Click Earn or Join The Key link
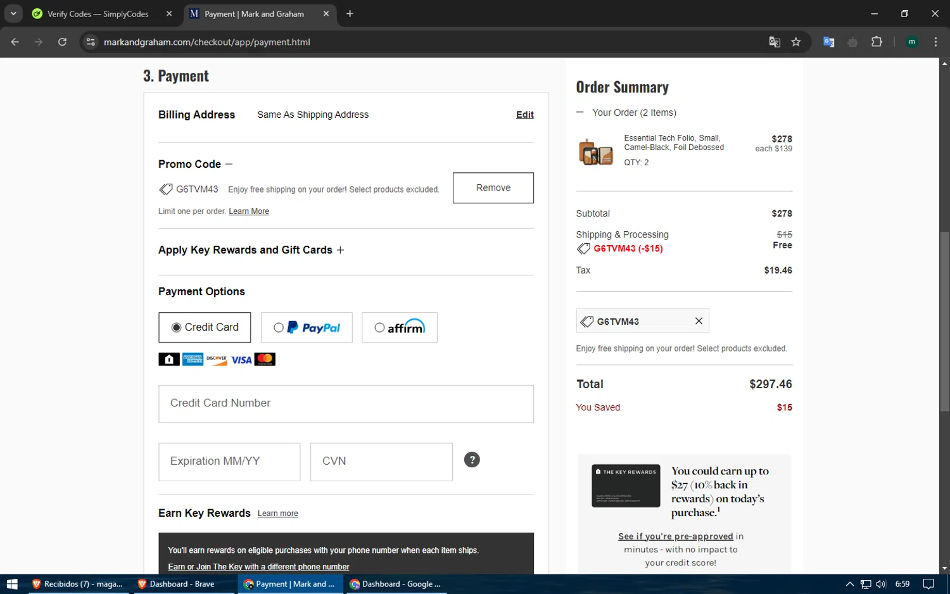This screenshot has width=950, height=594. (x=258, y=567)
